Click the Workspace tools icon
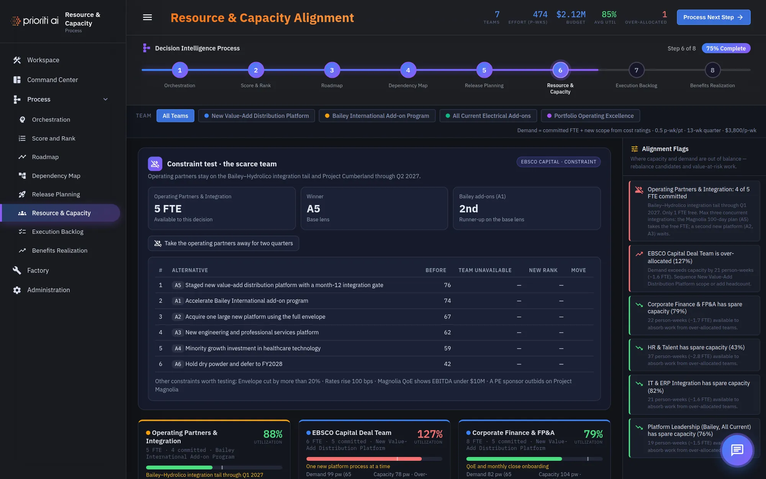766x479 pixels. pyautogui.click(x=17, y=60)
